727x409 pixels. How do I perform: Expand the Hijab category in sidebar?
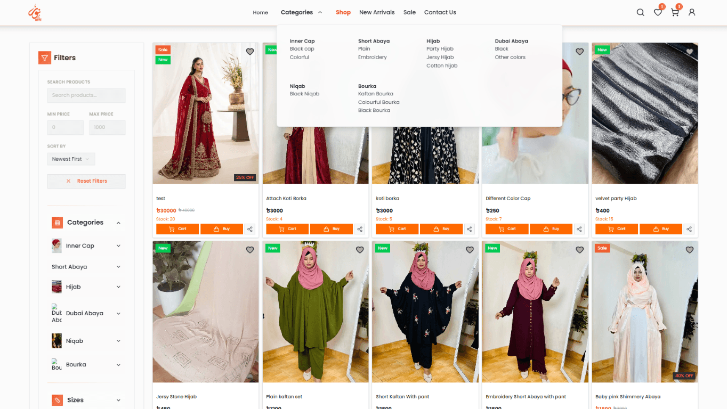click(x=118, y=287)
